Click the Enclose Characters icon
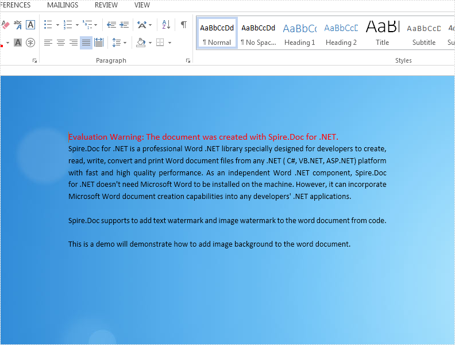The image size is (455, 345). 30,43
